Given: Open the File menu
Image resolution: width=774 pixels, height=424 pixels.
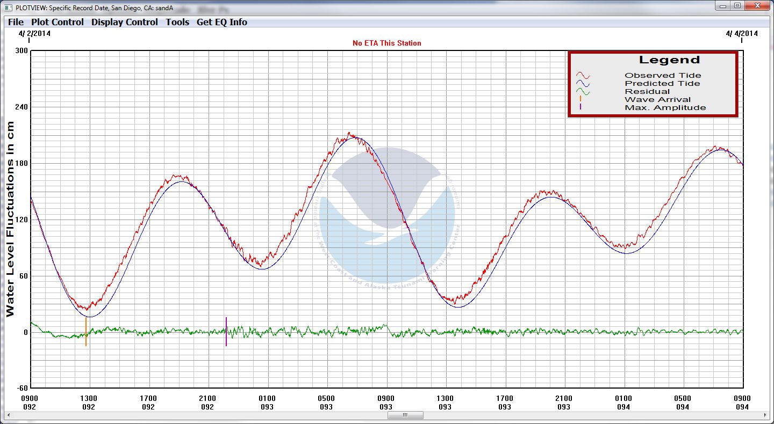Looking at the screenshot, I should click(x=16, y=22).
